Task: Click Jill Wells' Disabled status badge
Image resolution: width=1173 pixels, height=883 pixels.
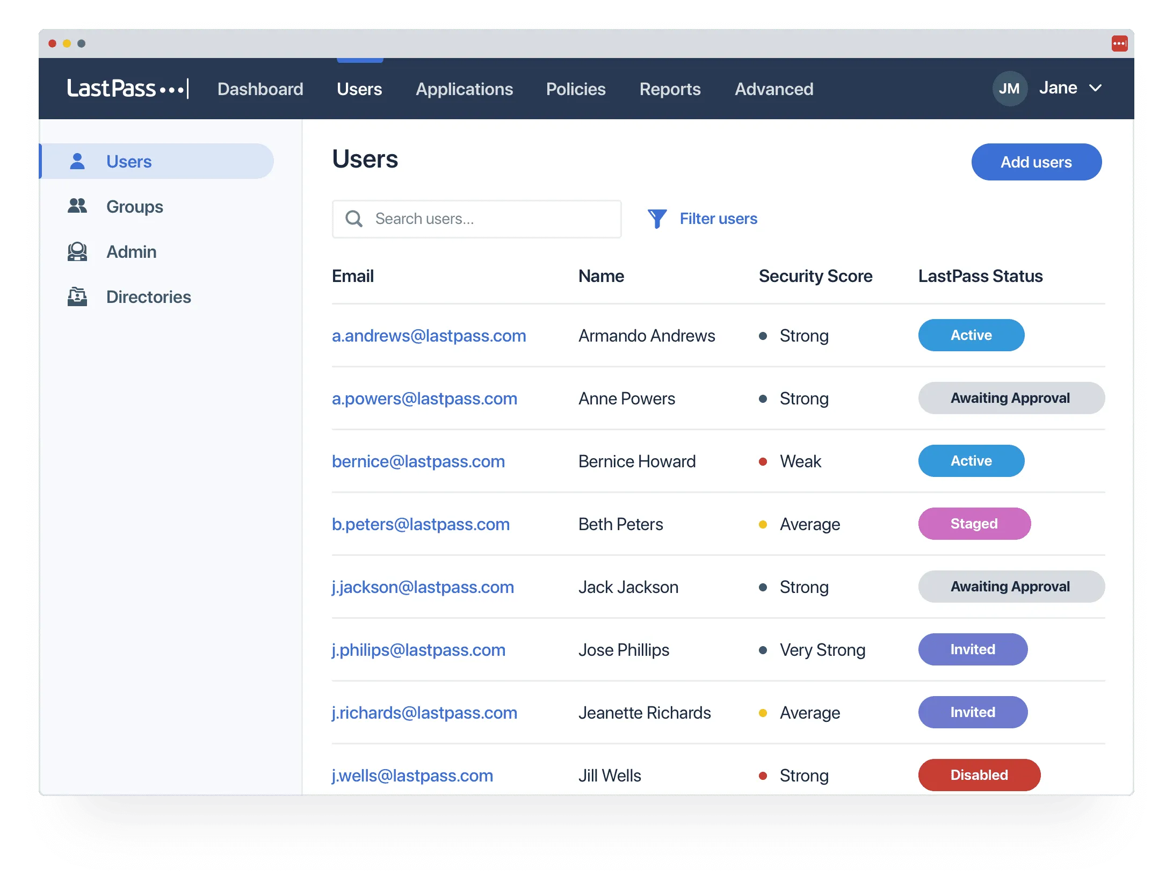Action: coord(979,775)
